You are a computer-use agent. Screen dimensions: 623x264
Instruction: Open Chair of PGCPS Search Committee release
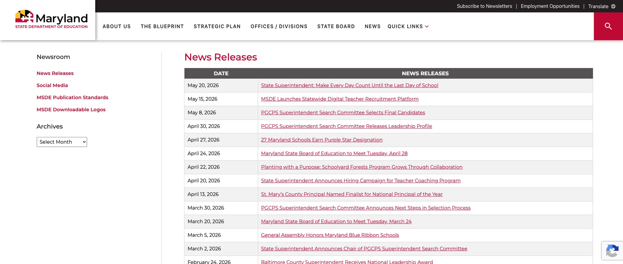pos(364,249)
